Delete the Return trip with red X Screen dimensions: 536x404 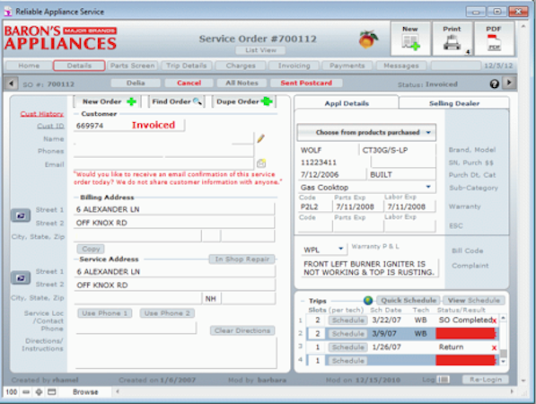pyautogui.click(x=494, y=348)
